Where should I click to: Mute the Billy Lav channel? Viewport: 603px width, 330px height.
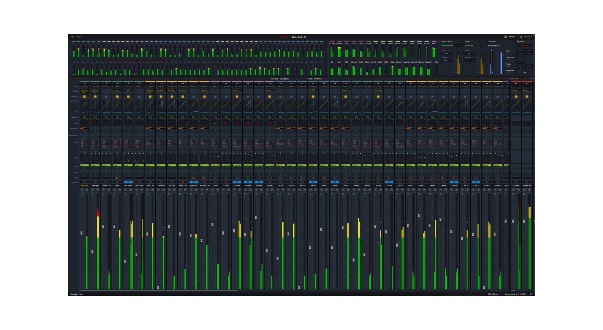point(87,190)
